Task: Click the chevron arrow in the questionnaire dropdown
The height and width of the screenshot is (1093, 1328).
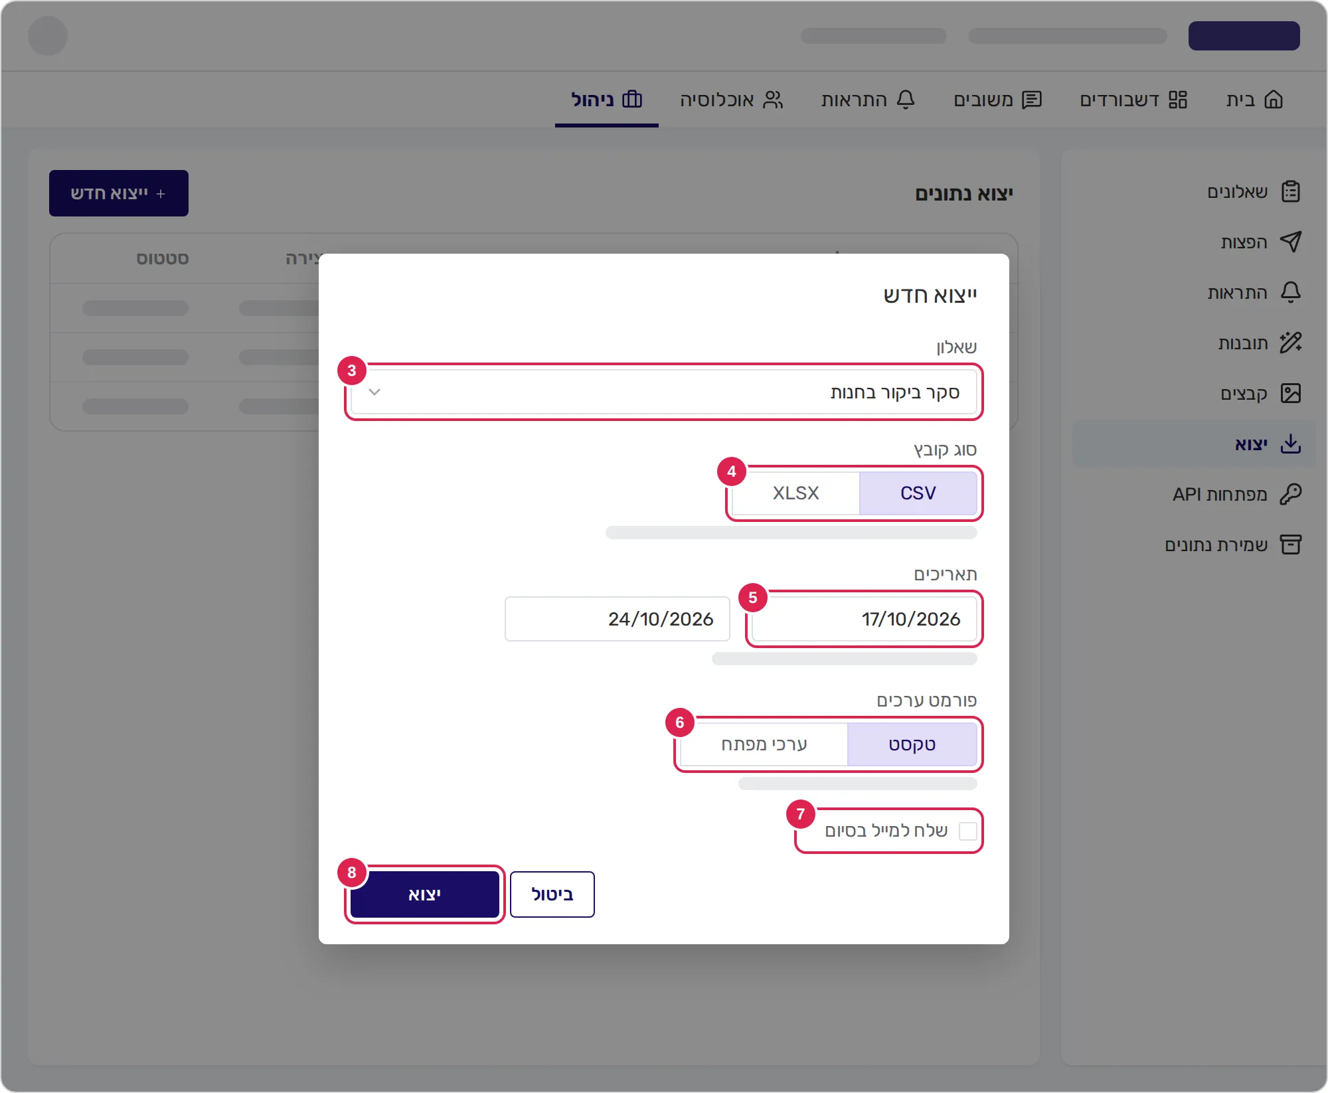Action: point(374,392)
